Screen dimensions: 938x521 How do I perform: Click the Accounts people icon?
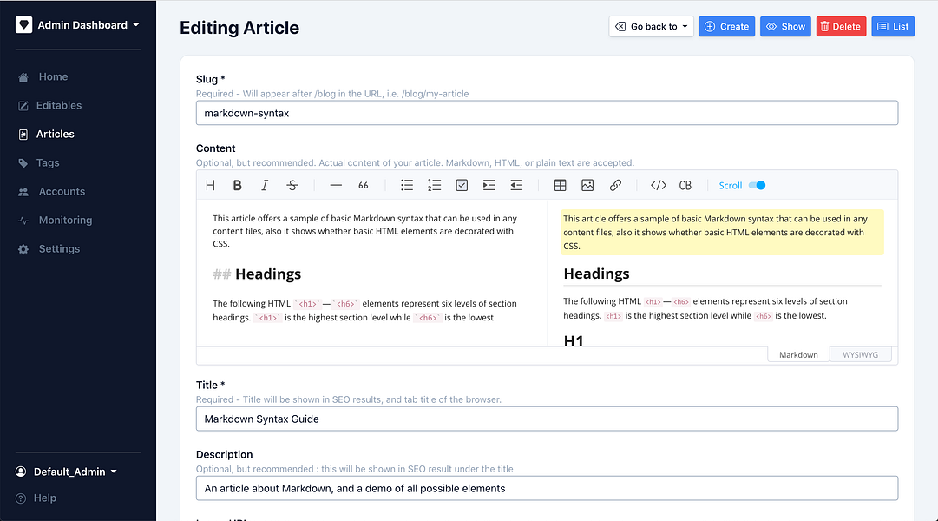pyautogui.click(x=23, y=192)
